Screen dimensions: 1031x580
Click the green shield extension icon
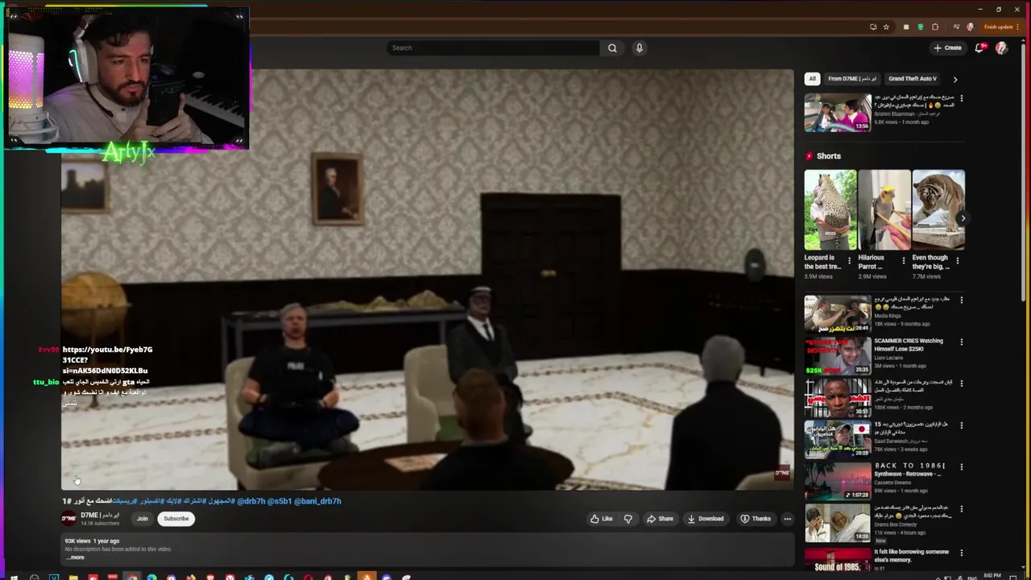(921, 27)
